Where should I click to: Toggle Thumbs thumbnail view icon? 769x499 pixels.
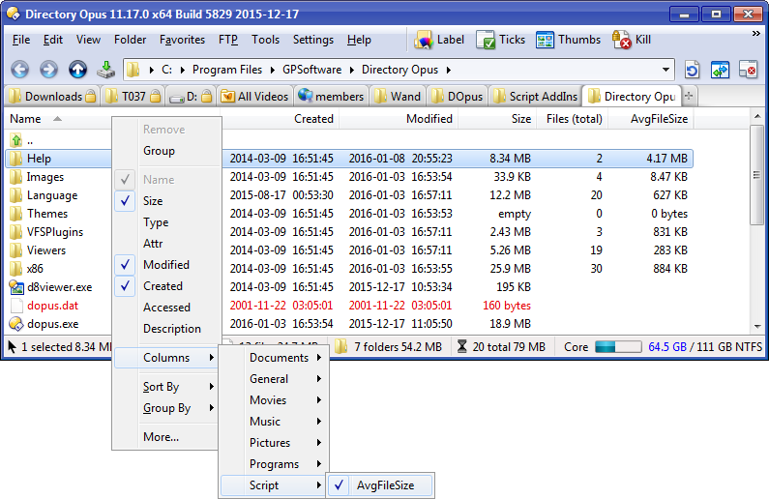pos(545,41)
